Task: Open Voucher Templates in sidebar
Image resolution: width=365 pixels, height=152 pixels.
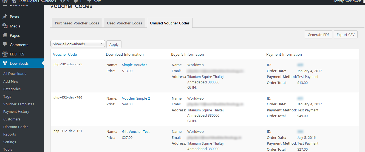Action: [x=19, y=104]
